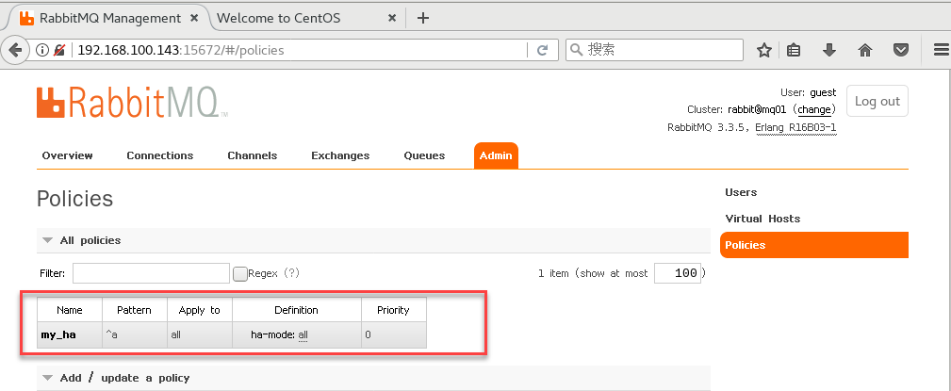Click the ^a pattern cell
Screen dimensions: 951x391
(x=135, y=334)
